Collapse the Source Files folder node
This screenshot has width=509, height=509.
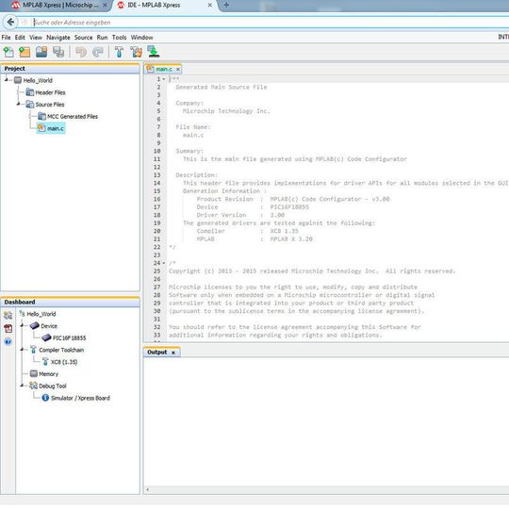pos(18,104)
